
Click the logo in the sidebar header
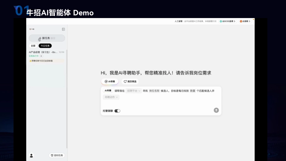[x=32, y=29]
